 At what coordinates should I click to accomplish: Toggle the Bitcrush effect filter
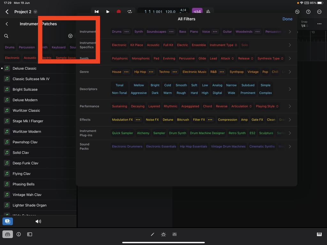[183, 120]
